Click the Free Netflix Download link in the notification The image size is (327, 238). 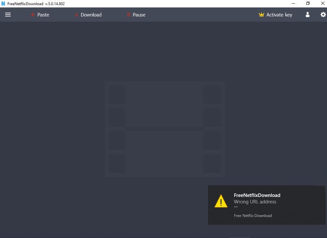click(253, 215)
